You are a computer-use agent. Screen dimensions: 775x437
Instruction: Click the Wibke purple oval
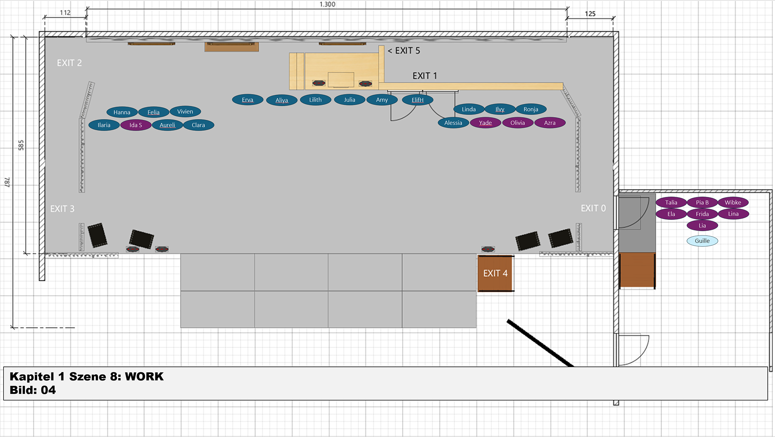733,203
